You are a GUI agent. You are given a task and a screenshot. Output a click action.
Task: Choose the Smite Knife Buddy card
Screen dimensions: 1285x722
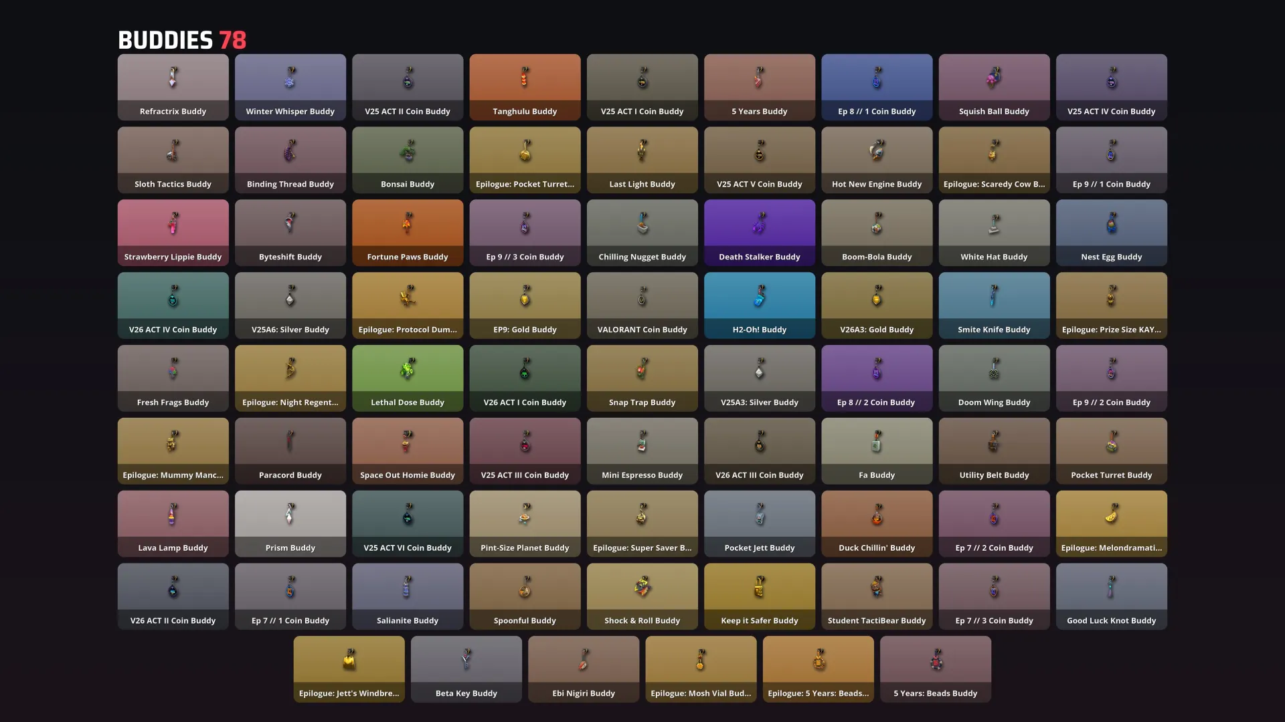[x=995, y=306]
